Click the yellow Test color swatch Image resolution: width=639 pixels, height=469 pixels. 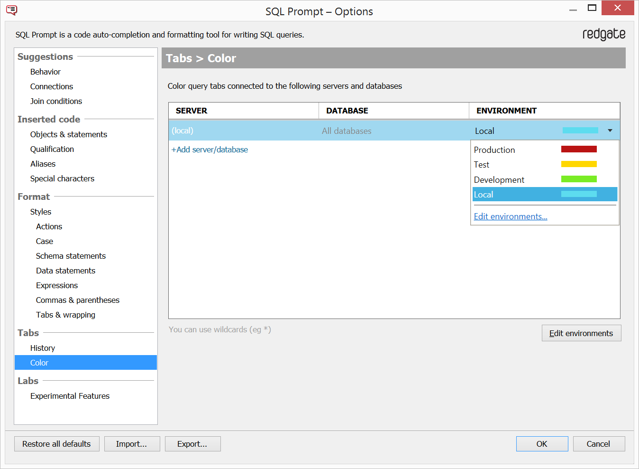point(578,165)
